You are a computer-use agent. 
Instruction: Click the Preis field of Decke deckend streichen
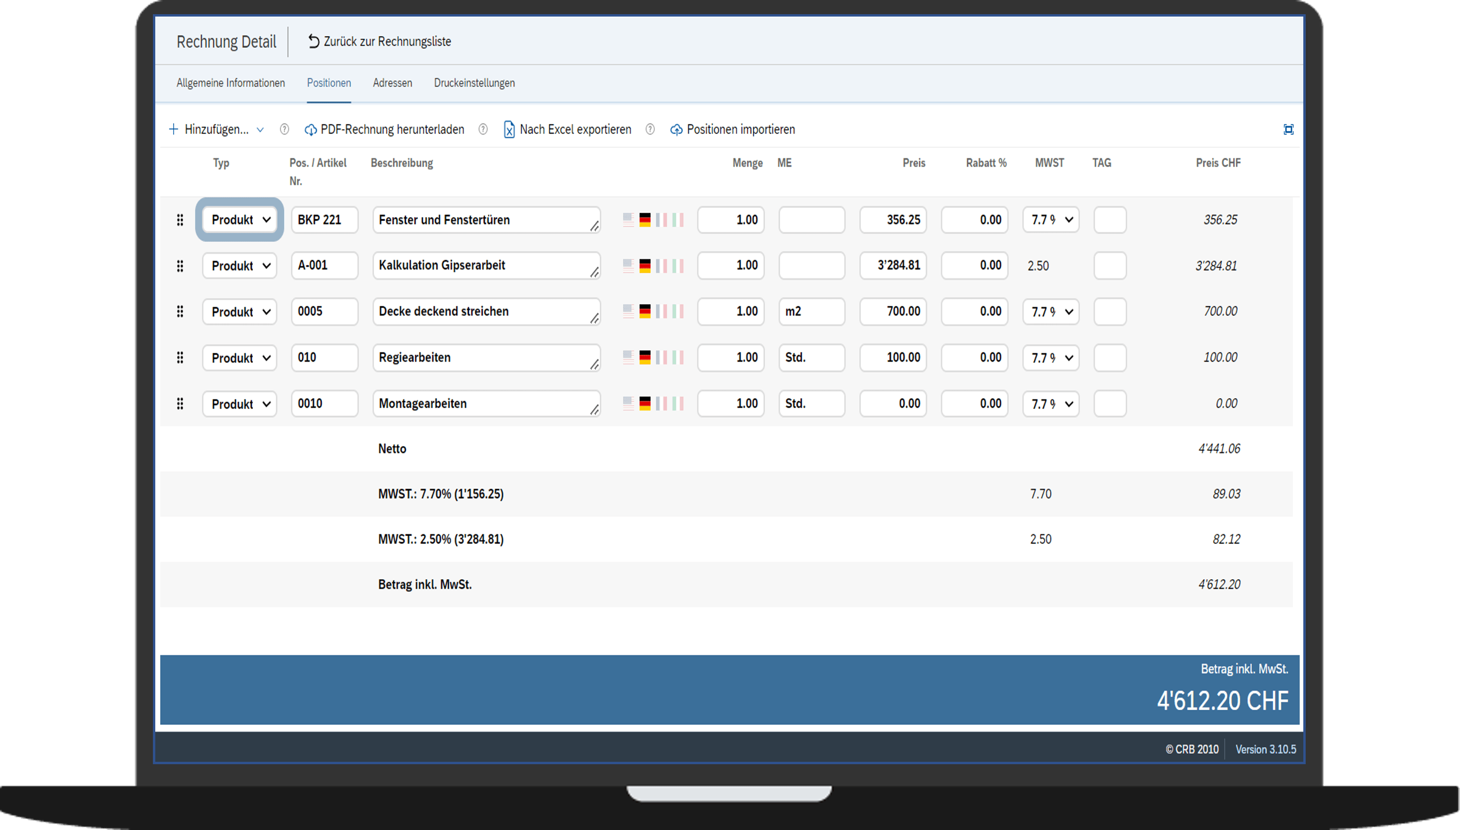coord(892,311)
